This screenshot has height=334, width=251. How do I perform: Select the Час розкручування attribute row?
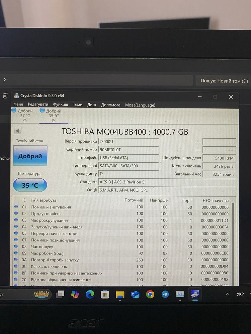pos(122,220)
